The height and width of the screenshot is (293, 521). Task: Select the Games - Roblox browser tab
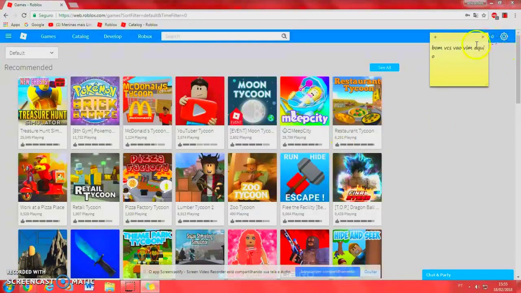[36, 5]
